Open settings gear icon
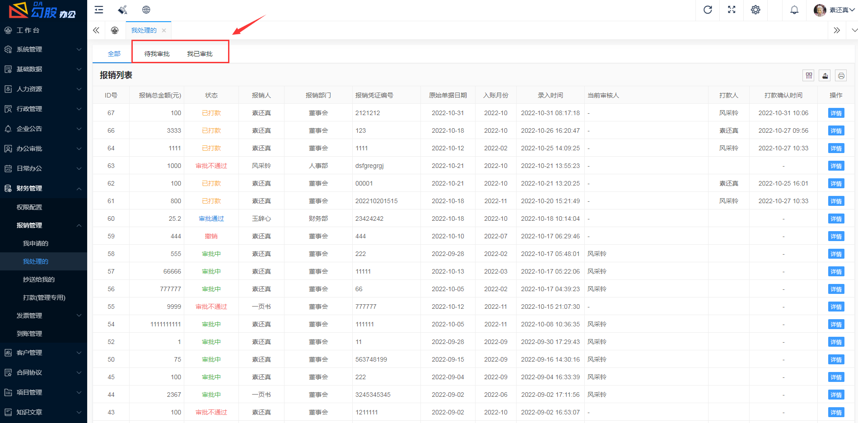858x423 pixels. point(755,10)
